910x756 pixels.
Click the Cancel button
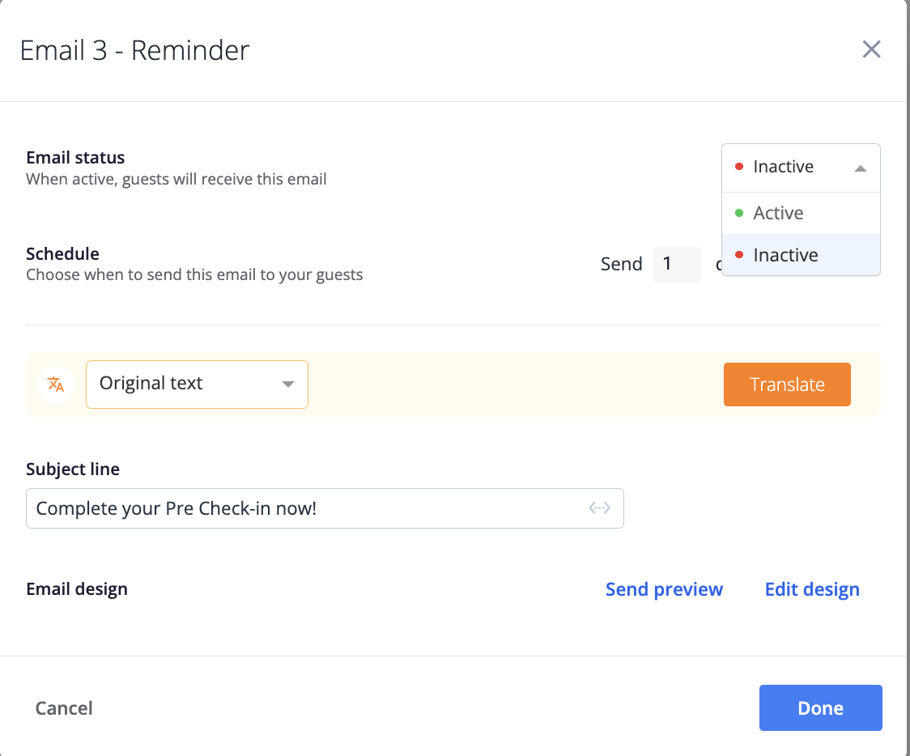click(x=64, y=708)
